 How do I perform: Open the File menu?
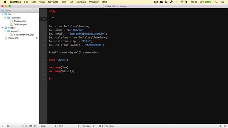pyautogui.click(x=26, y=2)
